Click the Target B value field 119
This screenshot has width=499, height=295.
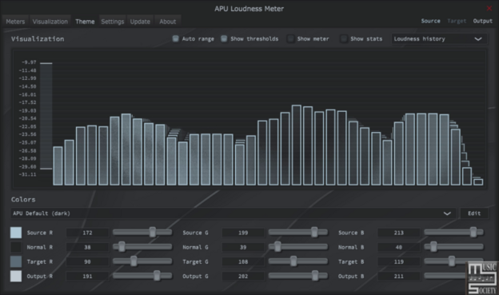coord(399,261)
